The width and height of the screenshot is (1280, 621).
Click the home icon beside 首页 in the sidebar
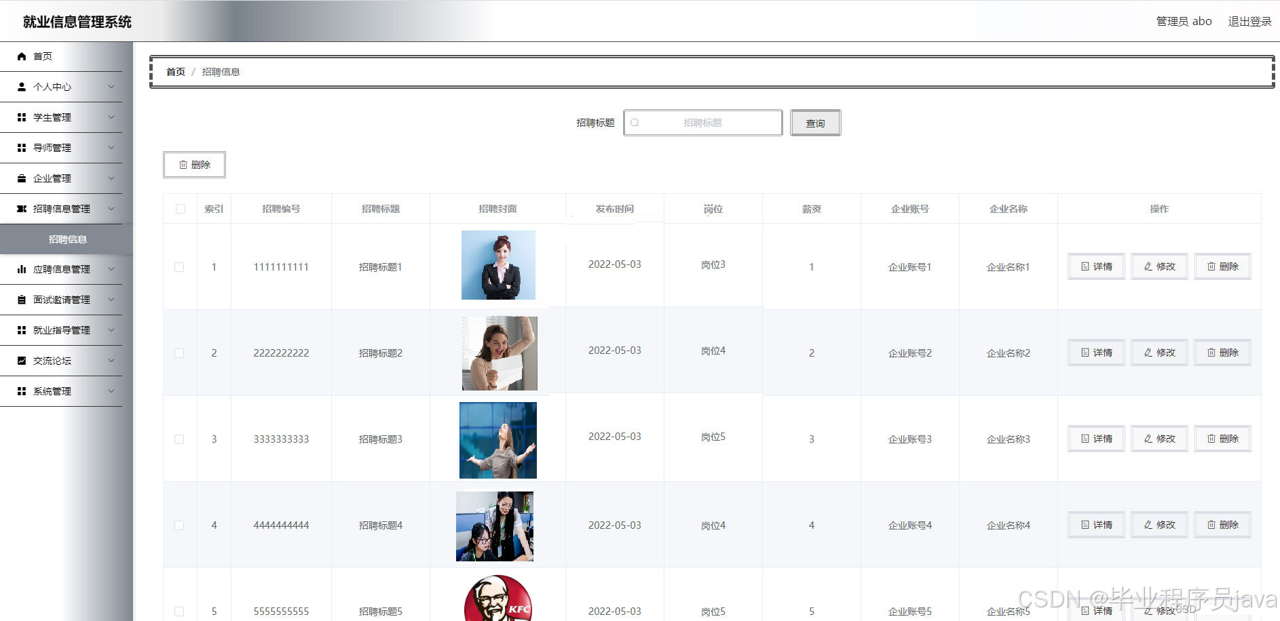[x=22, y=56]
